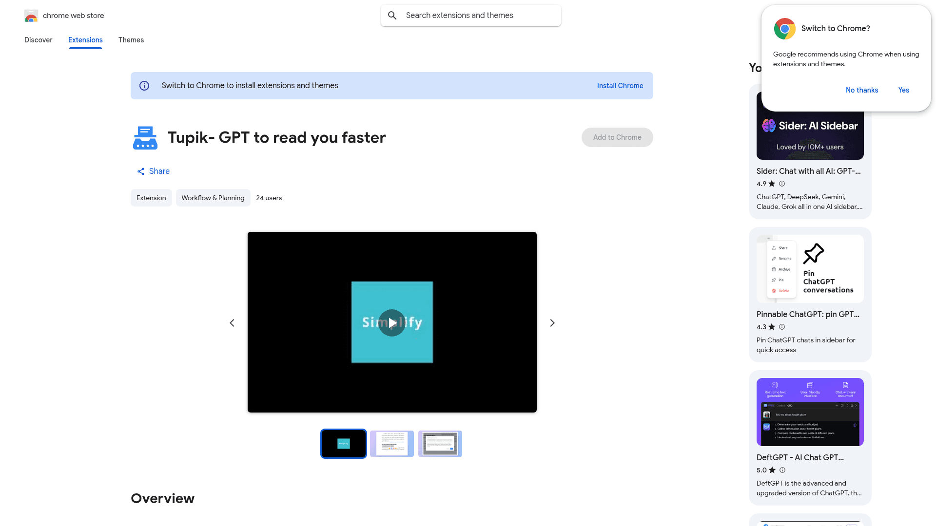The width and height of the screenshot is (936, 526).
Task: Click the info icon in blue banner
Action: (x=144, y=86)
